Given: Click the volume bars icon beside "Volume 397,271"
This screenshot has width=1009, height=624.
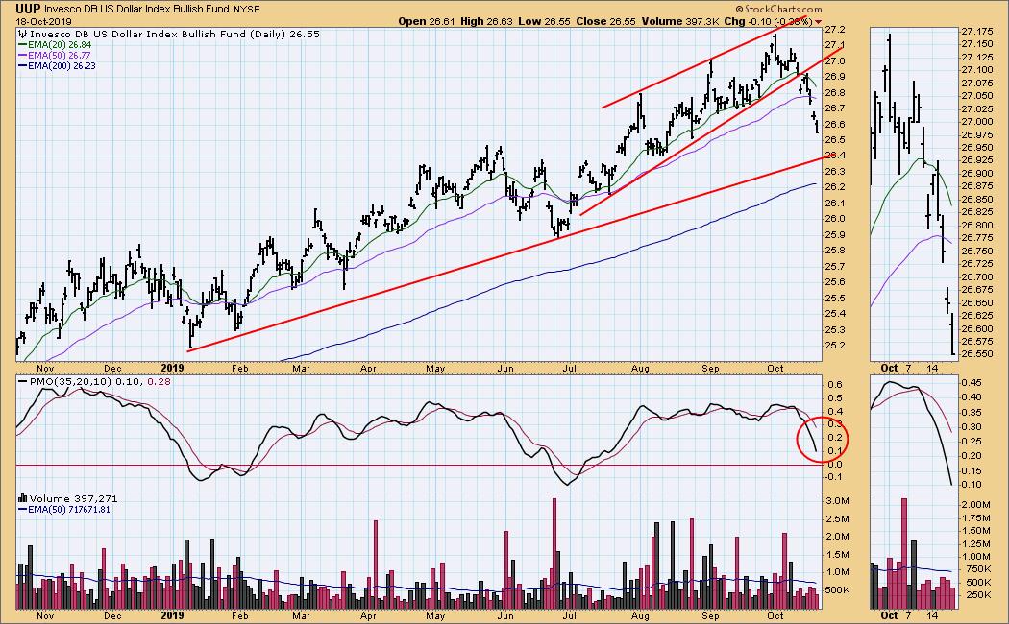Looking at the screenshot, I should pos(22,498).
